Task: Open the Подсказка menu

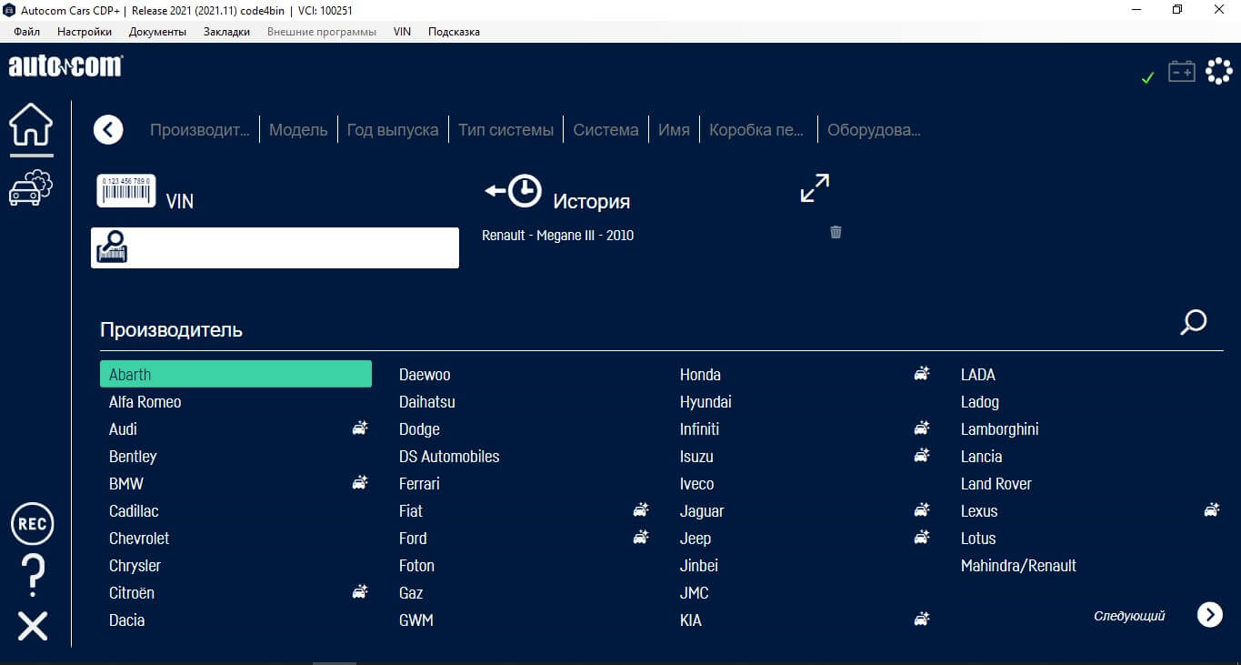Action: pos(454,32)
